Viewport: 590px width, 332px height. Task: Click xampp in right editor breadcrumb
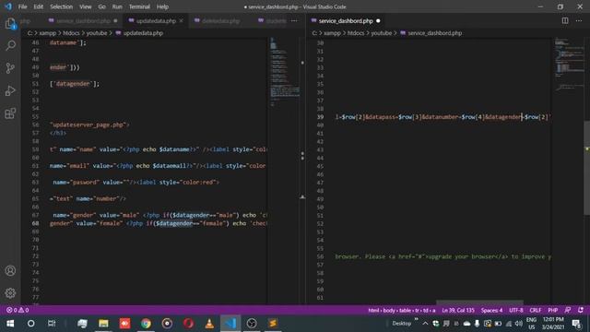coord(332,33)
